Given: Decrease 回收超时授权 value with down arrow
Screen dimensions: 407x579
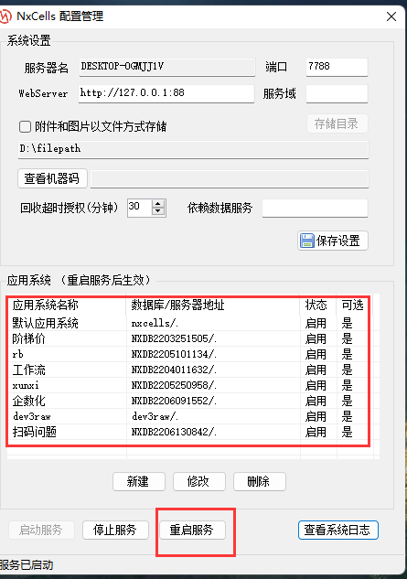Looking at the screenshot, I should [158, 212].
